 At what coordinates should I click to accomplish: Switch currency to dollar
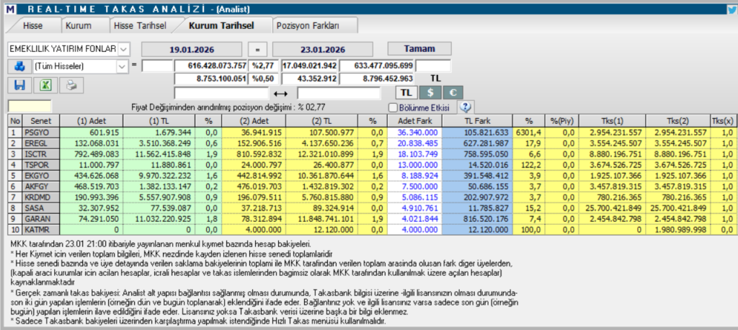click(x=430, y=93)
